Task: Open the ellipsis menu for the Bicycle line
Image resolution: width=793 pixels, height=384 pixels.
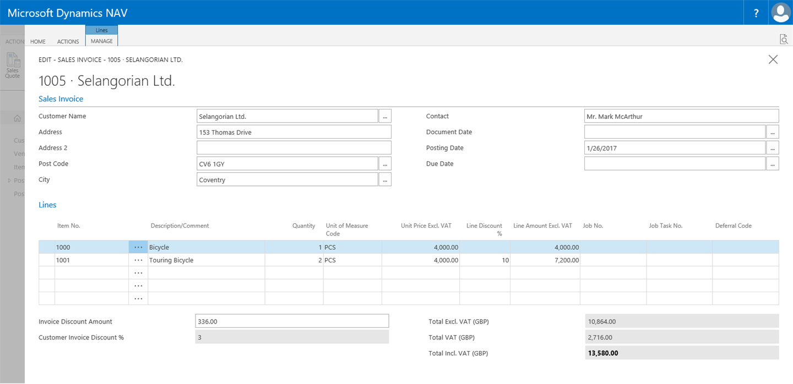Action: (x=138, y=247)
